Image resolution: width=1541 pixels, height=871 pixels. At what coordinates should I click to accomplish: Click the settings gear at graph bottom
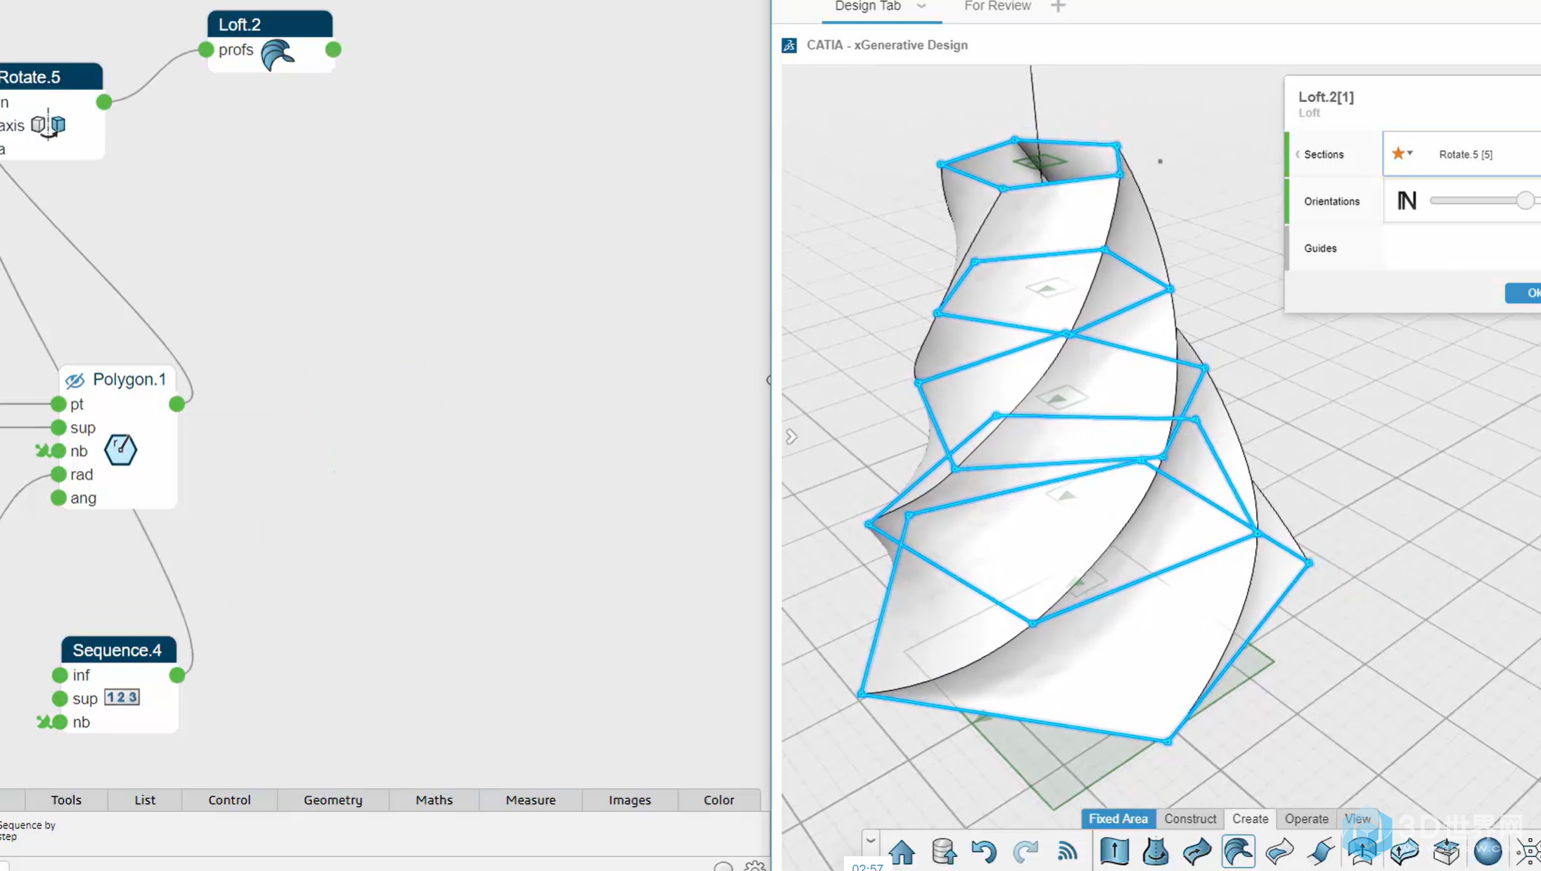tap(755, 865)
